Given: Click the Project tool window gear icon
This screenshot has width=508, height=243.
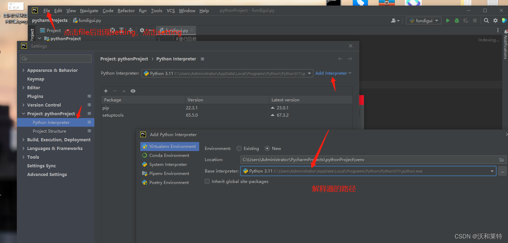Looking at the screenshot, I should pyautogui.click(x=142, y=30).
